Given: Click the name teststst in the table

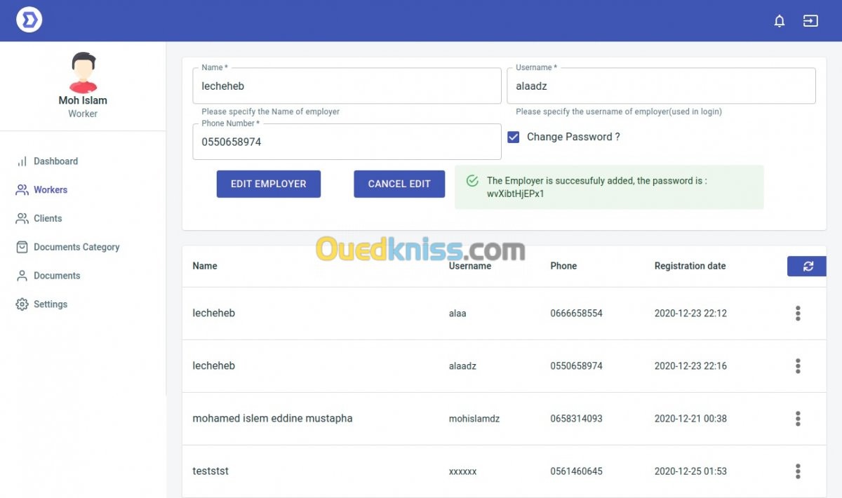Looking at the screenshot, I should click(x=210, y=471).
